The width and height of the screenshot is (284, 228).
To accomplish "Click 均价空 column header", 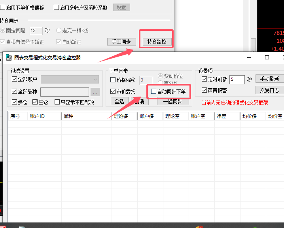I will [x=275, y=116].
